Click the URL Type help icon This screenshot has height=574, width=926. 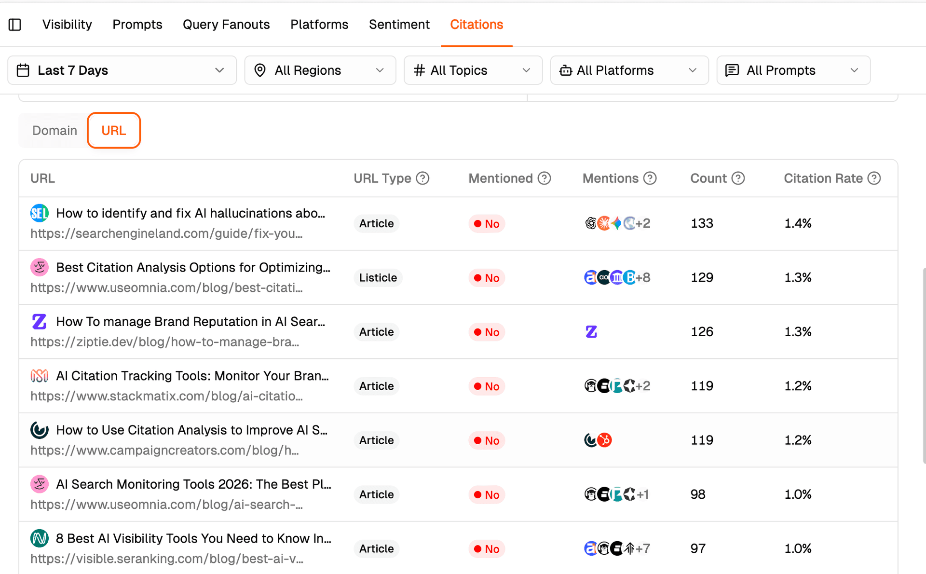(x=422, y=178)
